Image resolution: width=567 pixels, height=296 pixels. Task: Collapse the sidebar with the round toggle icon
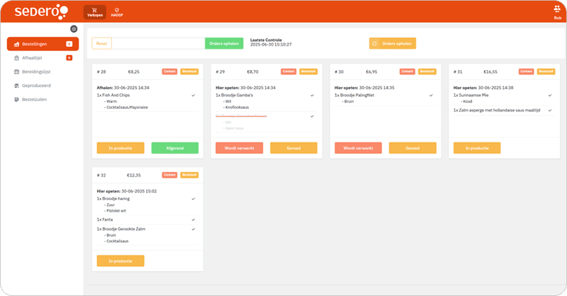click(74, 29)
